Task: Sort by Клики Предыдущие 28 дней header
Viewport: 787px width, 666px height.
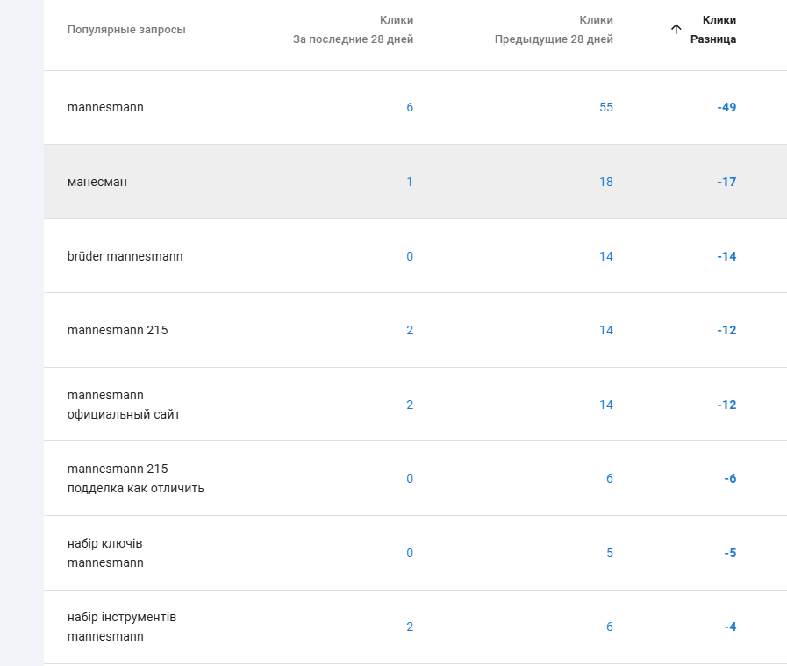Action: 554,30
